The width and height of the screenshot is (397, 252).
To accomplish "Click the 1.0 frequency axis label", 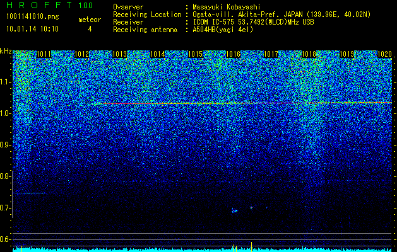I will pos(5,113).
